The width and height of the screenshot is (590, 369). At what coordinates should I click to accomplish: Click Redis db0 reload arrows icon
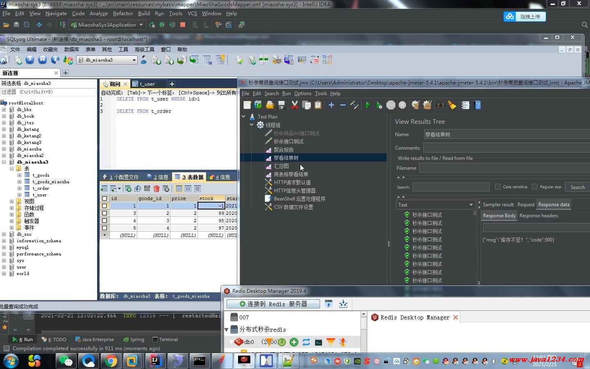point(306,342)
